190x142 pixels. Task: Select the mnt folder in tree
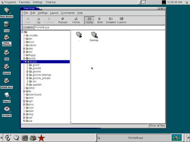30,98
